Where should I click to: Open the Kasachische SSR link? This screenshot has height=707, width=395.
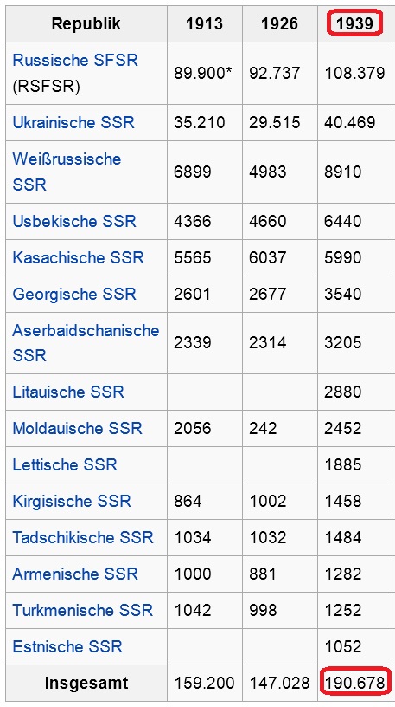tap(79, 257)
